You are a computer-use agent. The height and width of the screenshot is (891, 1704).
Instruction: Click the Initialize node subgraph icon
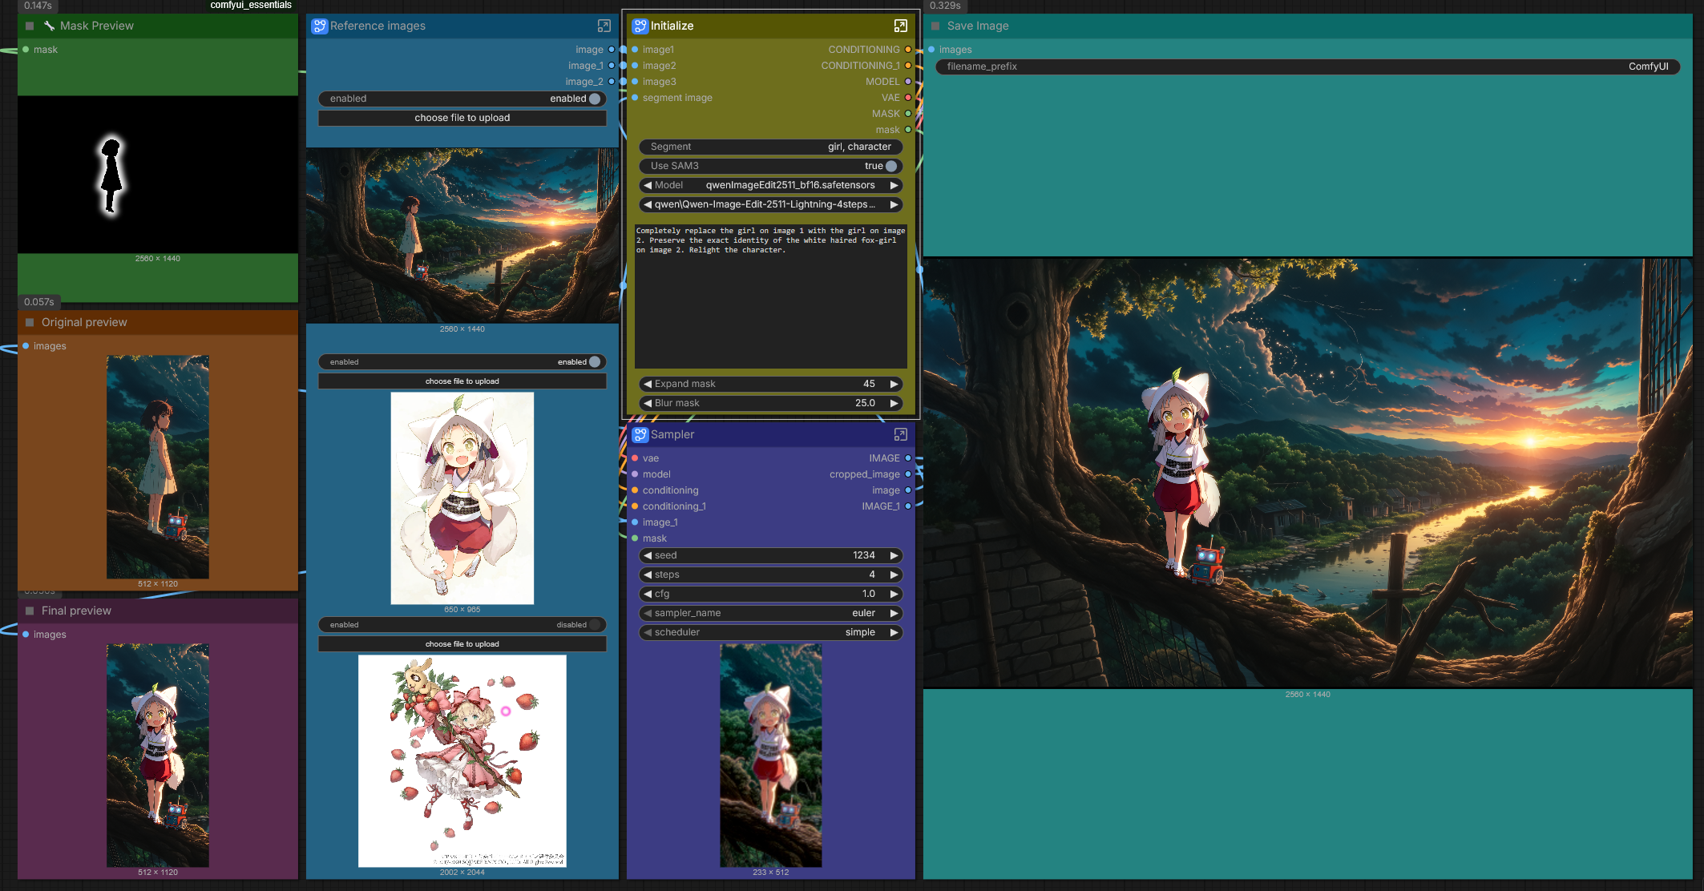click(640, 26)
